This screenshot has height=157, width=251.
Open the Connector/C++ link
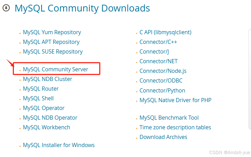coord(158,42)
